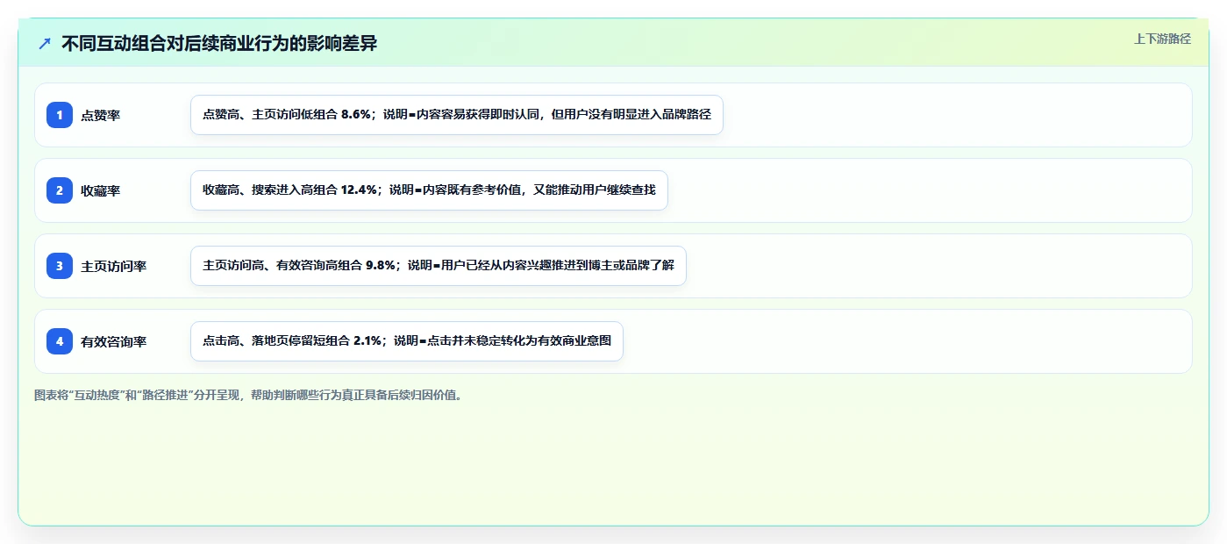Click the 点击高、落地页停留短组合 2.1% description box
This screenshot has height=544, width=1227.
407,341
